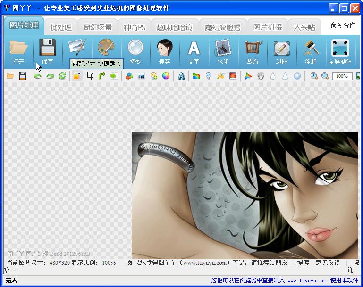This screenshot has height=287, width=363.
Task: Open the 奇幻场景 tab
Action: point(98,27)
